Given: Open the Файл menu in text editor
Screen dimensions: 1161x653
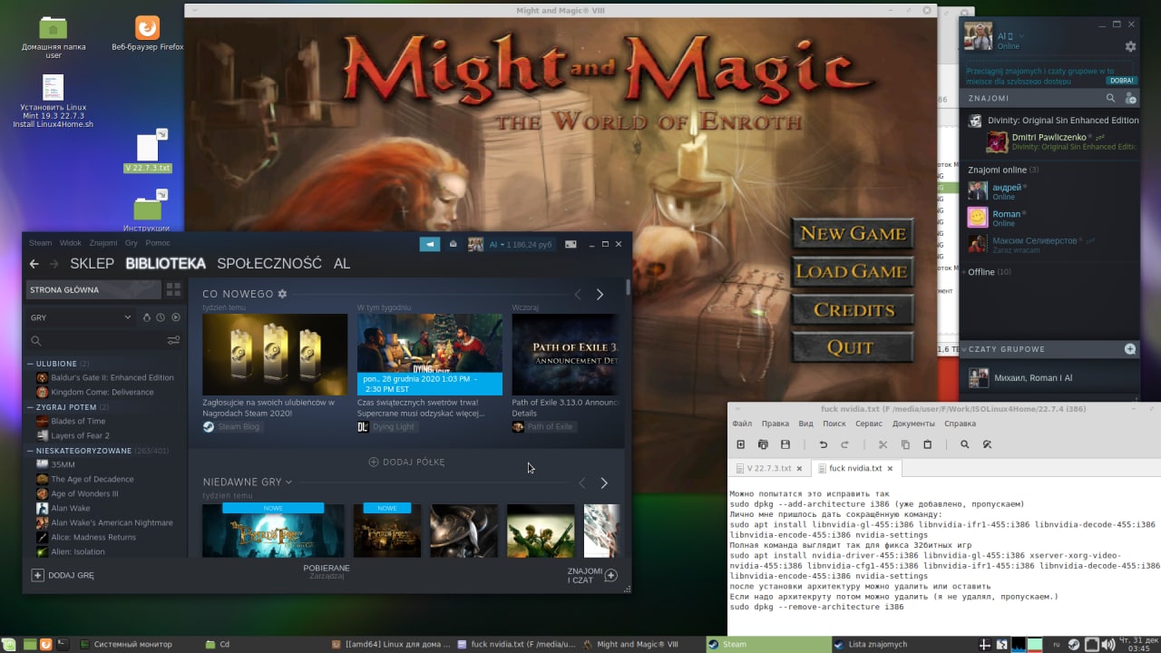Looking at the screenshot, I should point(742,424).
